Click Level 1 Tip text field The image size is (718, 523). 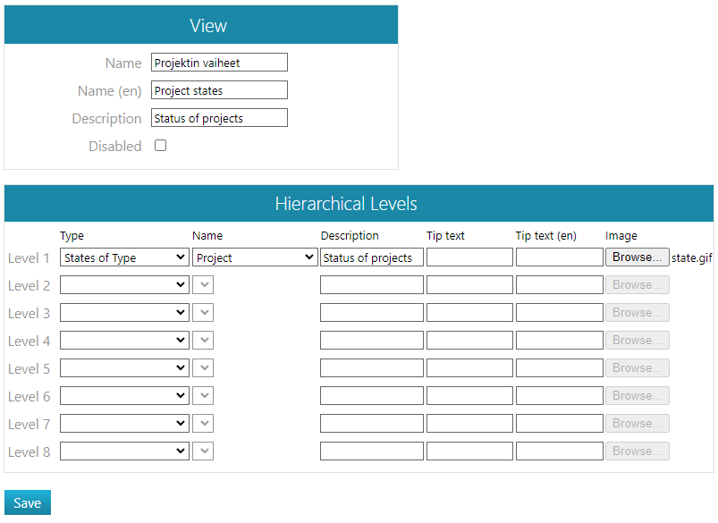469,257
